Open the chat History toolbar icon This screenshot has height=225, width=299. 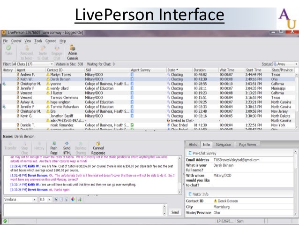[39, 146]
